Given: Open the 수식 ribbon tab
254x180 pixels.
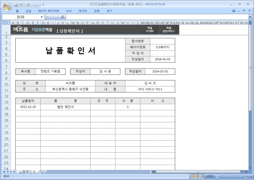Looking at the screenshot, I should point(69,11).
